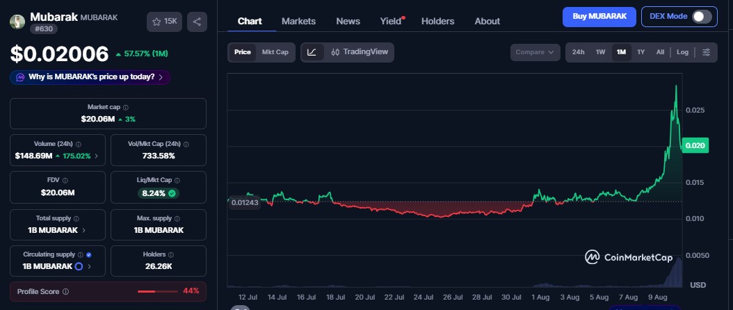Select Mkt Cap chart mode
The image size is (733, 310).
point(275,52)
